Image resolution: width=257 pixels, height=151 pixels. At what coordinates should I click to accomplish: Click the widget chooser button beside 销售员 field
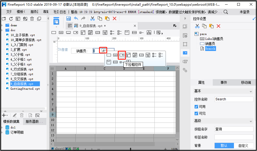(103, 50)
